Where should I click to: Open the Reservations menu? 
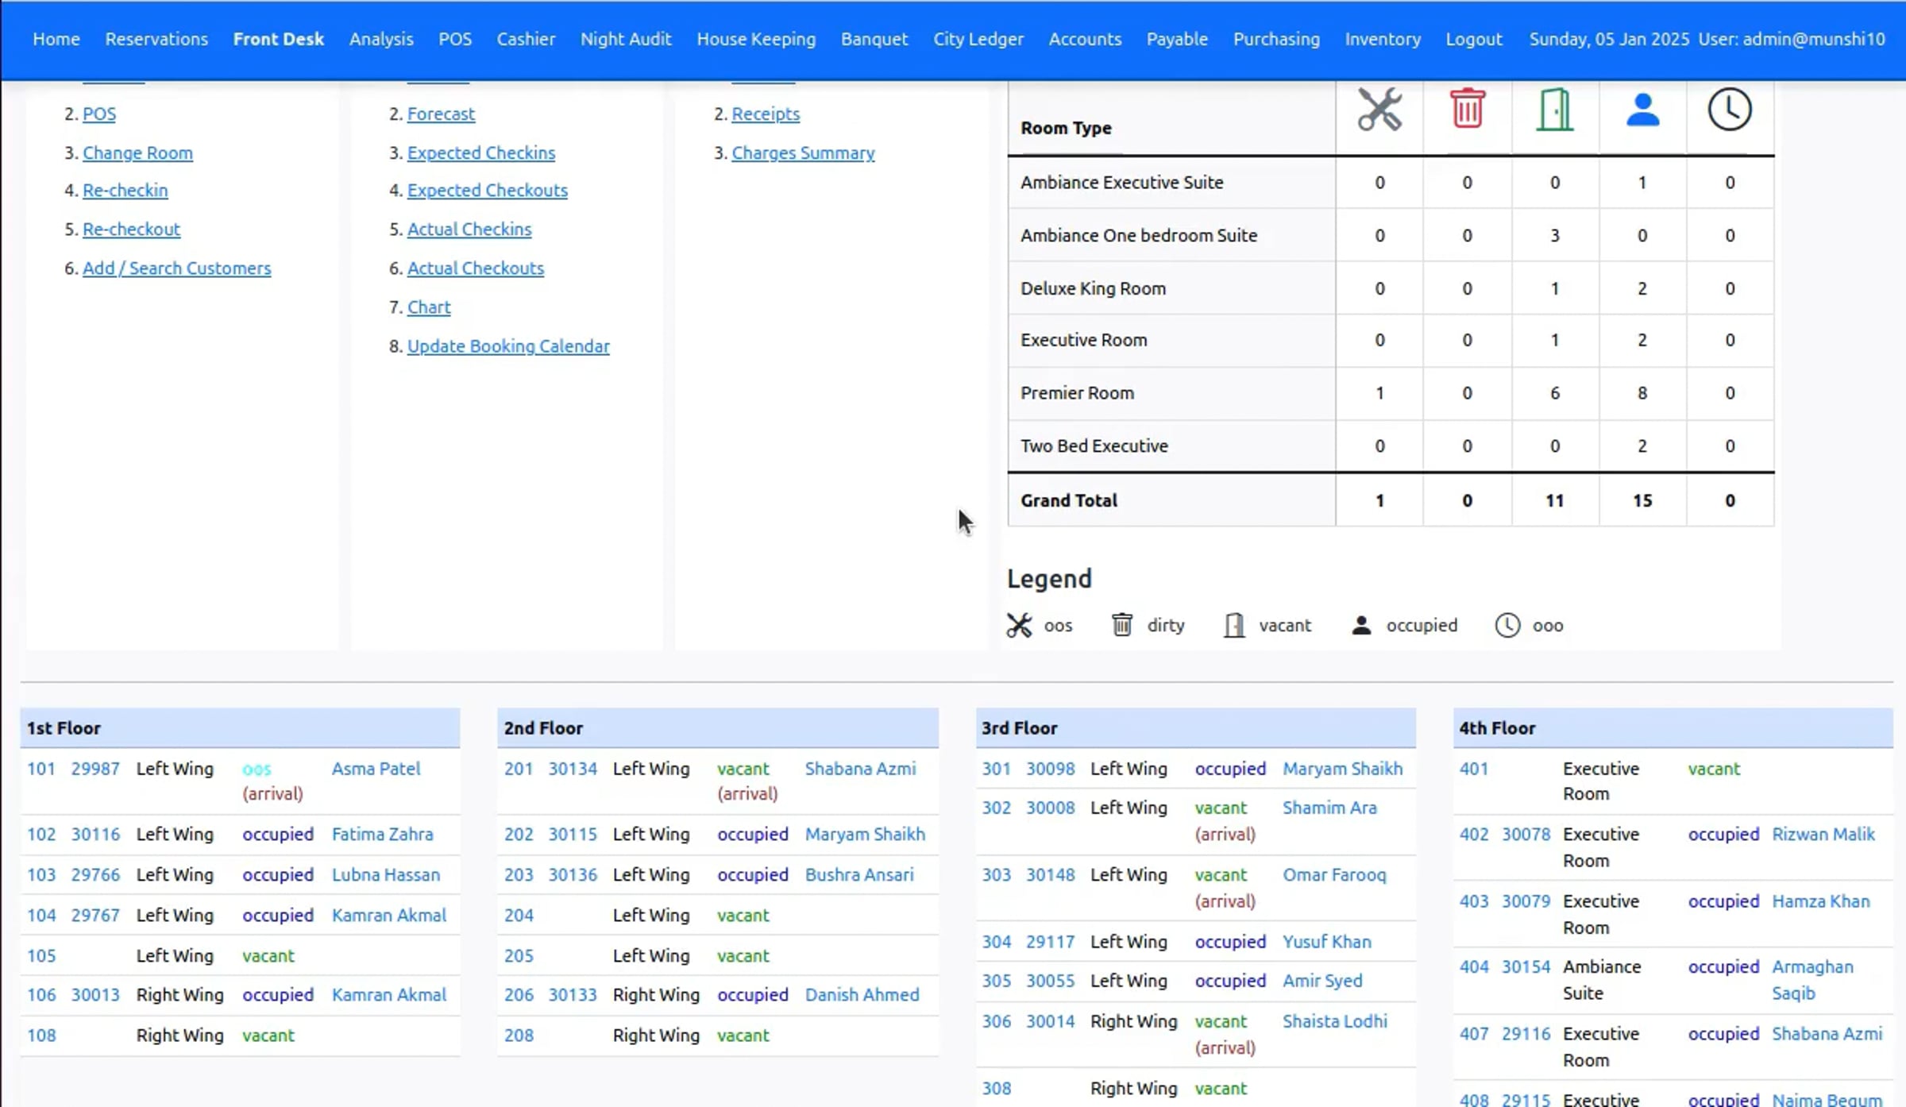156,39
